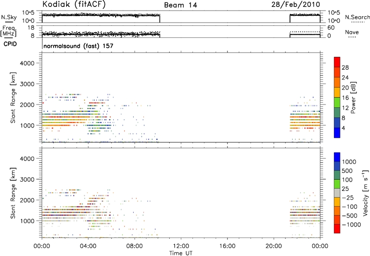
Task: Click the "1000" tick label on Velocity colorbar
Action: click(349, 162)
